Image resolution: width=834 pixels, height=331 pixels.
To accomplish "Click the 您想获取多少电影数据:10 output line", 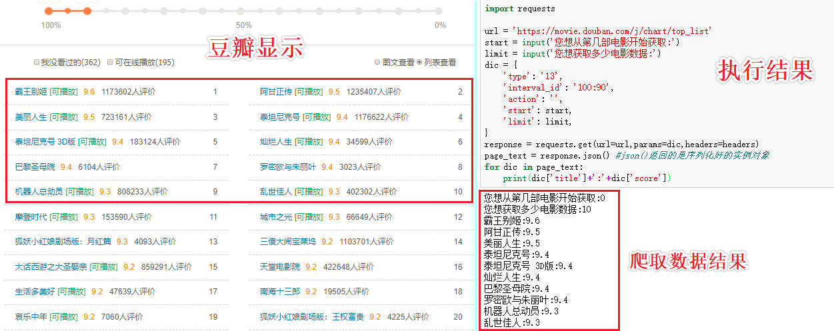I will click(538, 210).
